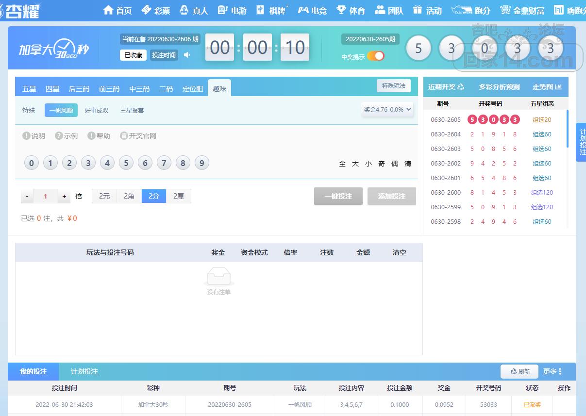Select number ball 7
This screenshot has width=586, height=416.
tap(164, 163)
